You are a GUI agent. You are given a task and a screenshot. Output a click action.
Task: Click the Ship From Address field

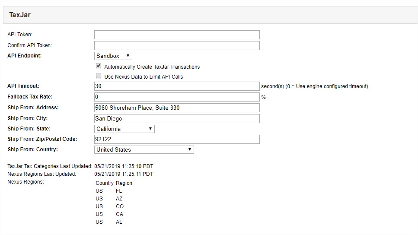click(177, 108)
